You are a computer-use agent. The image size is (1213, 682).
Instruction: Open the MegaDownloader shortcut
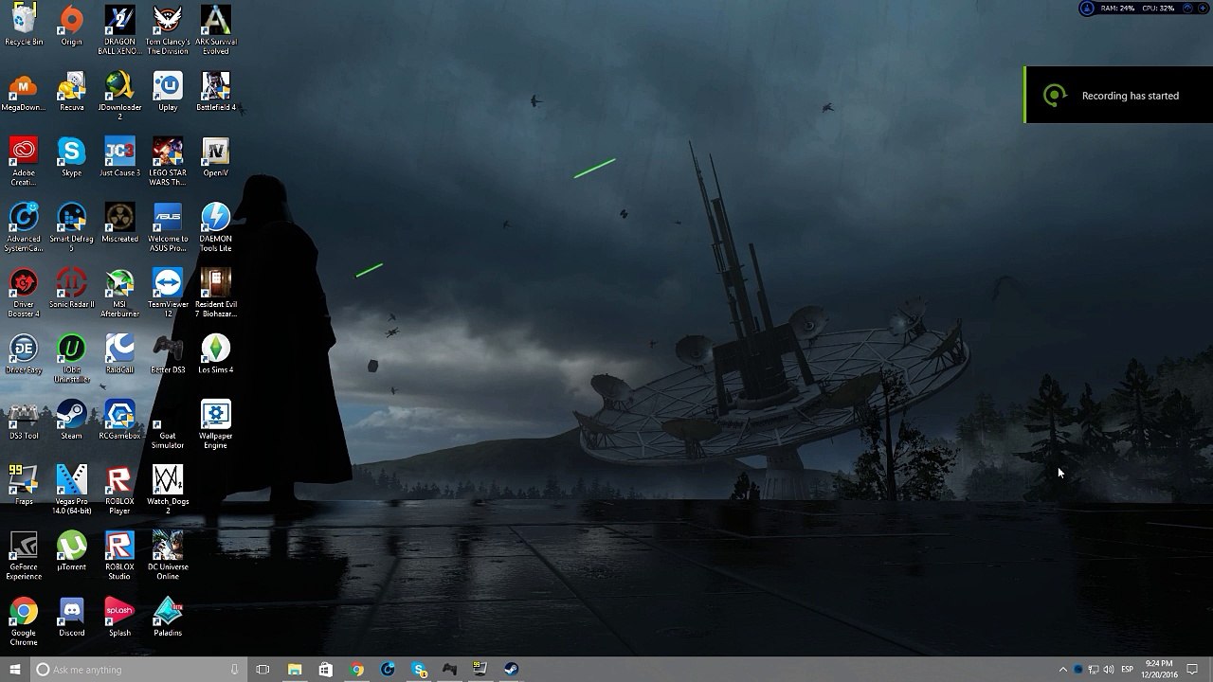pos(24,92)
